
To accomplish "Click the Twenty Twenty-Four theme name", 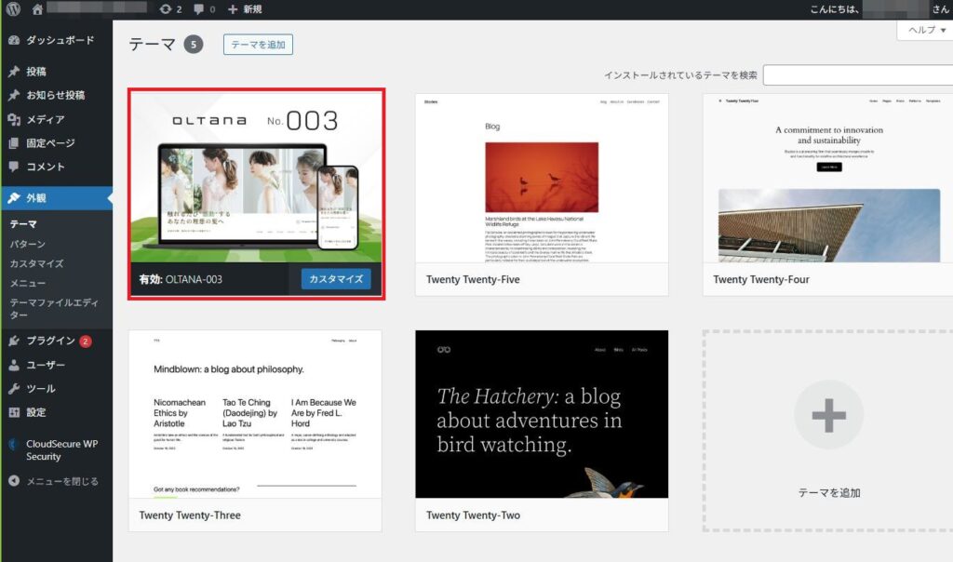I will tap(761, 279).
